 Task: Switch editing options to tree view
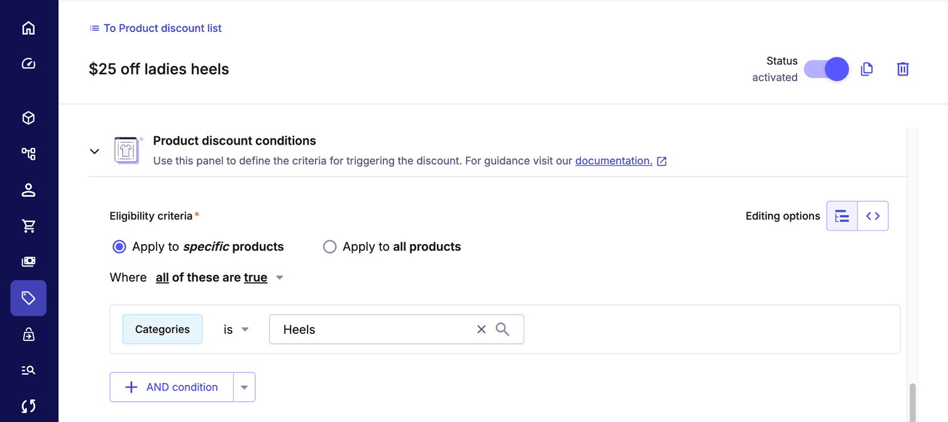pyautogui.click(x=842, y=216)
